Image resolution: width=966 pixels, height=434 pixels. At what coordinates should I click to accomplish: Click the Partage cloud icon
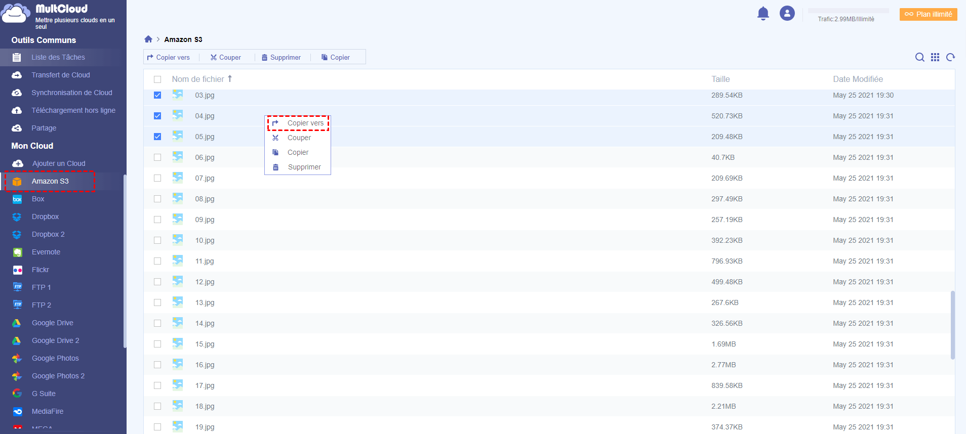(x=17, y=128)
